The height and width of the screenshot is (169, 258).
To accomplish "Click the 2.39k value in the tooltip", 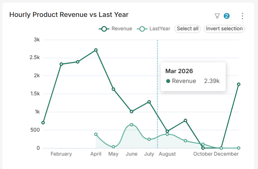I will point(212,81).
